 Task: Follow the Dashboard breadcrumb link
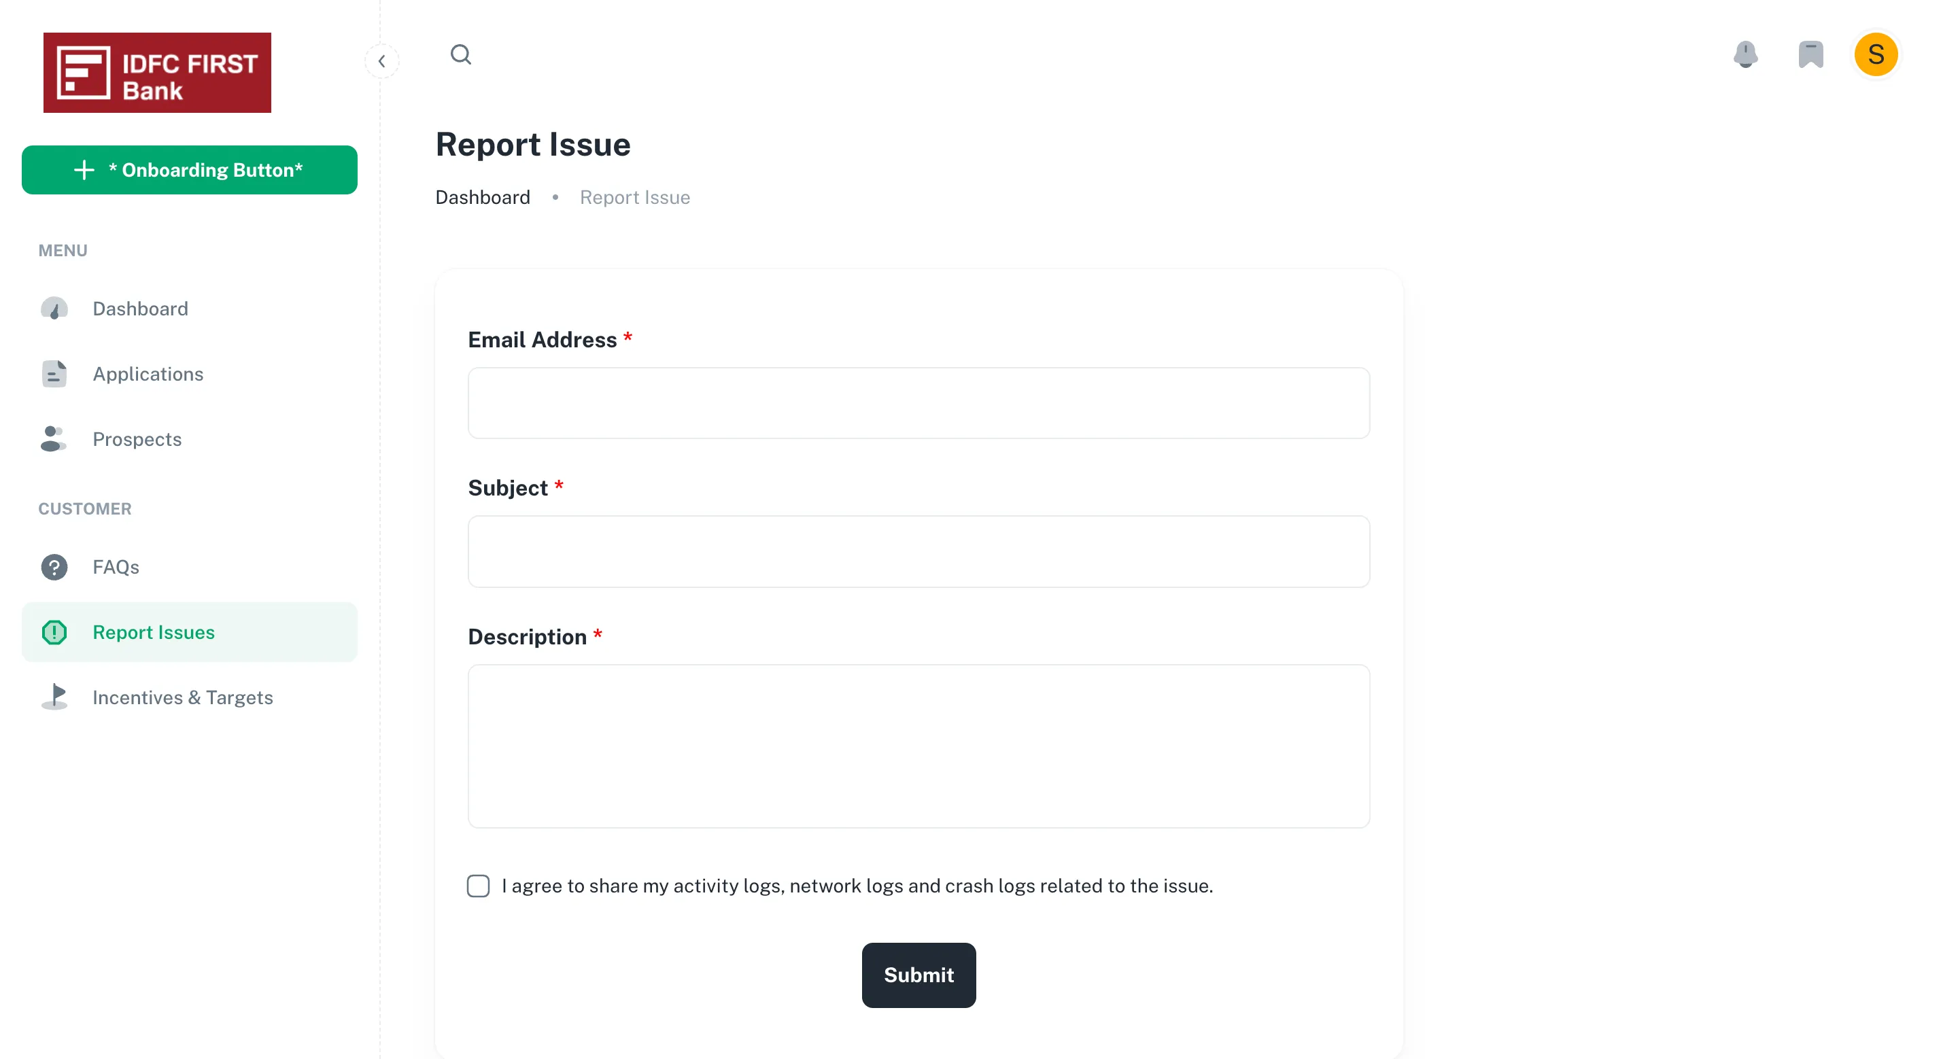(x=483, y=198)
